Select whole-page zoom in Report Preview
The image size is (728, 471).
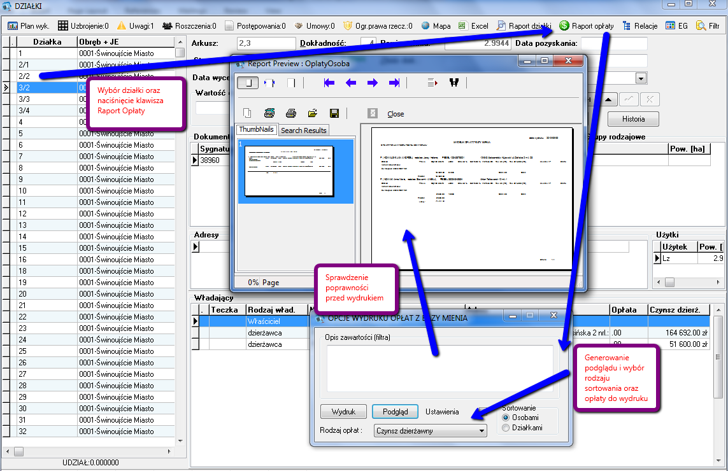(x=248, y=83)
